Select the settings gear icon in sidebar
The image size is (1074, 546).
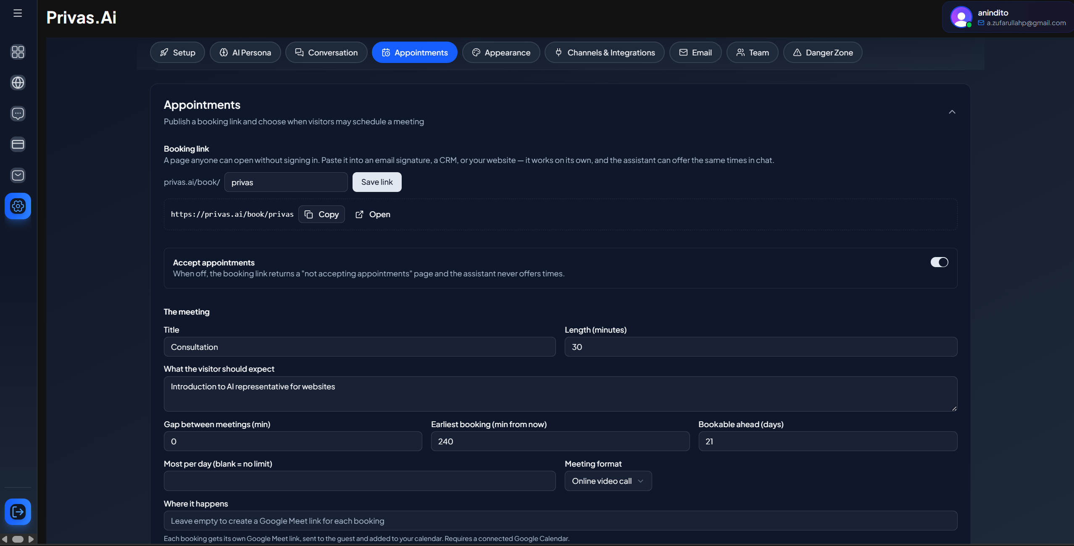pos(18,206)
